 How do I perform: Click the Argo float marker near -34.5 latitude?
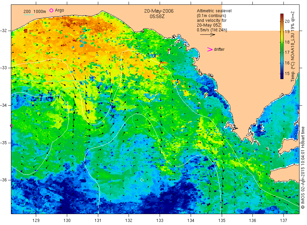click(x=11, y=125)
